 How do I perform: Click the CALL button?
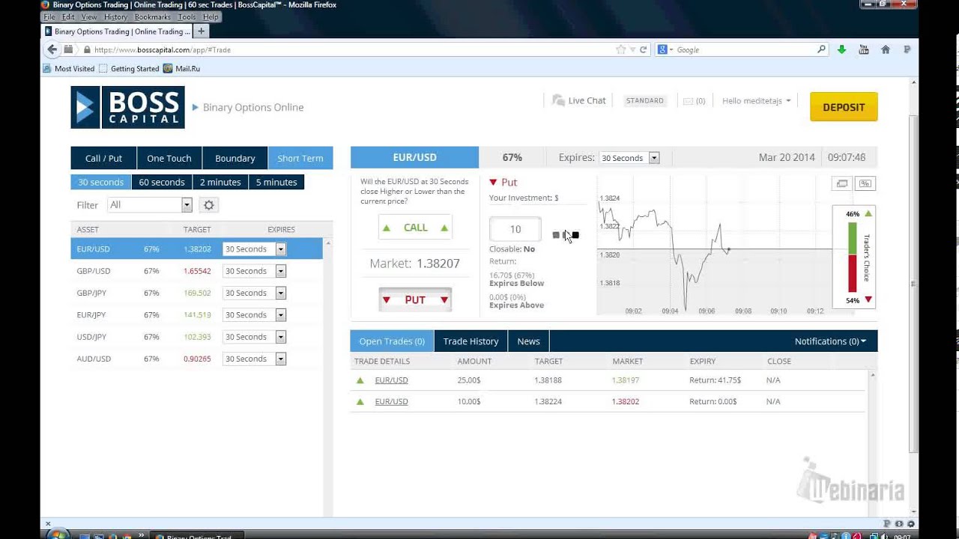click(415, 228)
